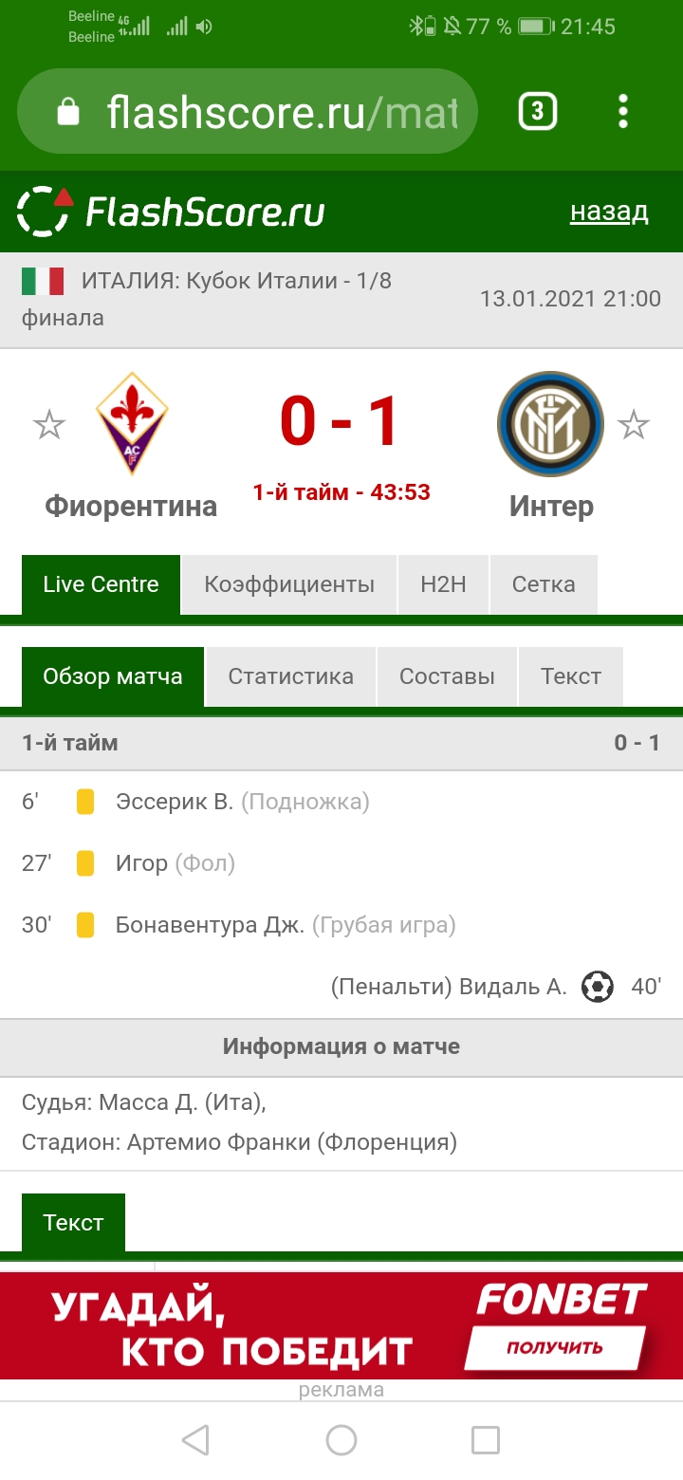
Task: Switch to the Коэффициенты tab
Action: click(x=289, y=584)
